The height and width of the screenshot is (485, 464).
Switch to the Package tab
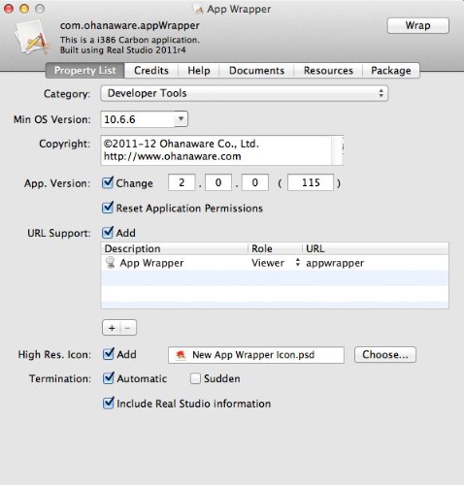pyautogui.click(x=391, y=71)
